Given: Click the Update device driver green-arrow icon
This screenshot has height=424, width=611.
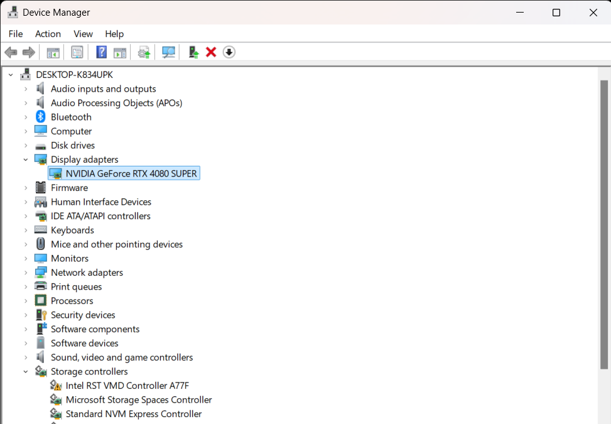Looking at the screenshot, I should point(193,52).
